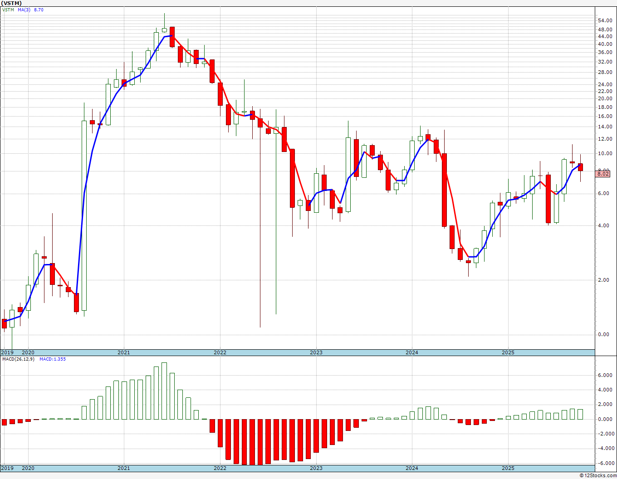
Task: Select 2022 on the MACD panel time axis
Action: [220, 468]
